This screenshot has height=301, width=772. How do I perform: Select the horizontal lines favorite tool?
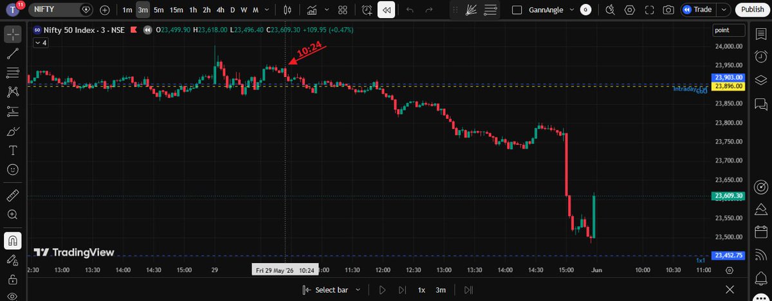click(491, 10)
